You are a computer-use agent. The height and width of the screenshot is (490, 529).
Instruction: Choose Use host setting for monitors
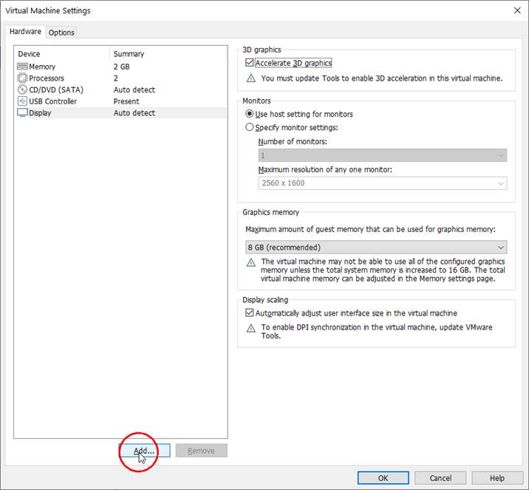click(250, 114)
